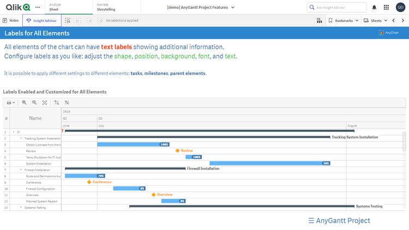The image size is (409, 230).
Task: Click the AnyGantt Project link
Action: (x=339, y=221)
